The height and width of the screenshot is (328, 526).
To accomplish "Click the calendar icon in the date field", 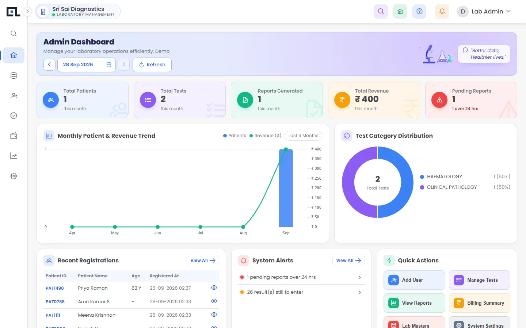I will coord(108,65).
